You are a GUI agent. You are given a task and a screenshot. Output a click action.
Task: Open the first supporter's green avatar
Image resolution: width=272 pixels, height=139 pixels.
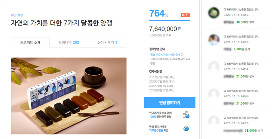pyautogui.click(x=214, y=13)
